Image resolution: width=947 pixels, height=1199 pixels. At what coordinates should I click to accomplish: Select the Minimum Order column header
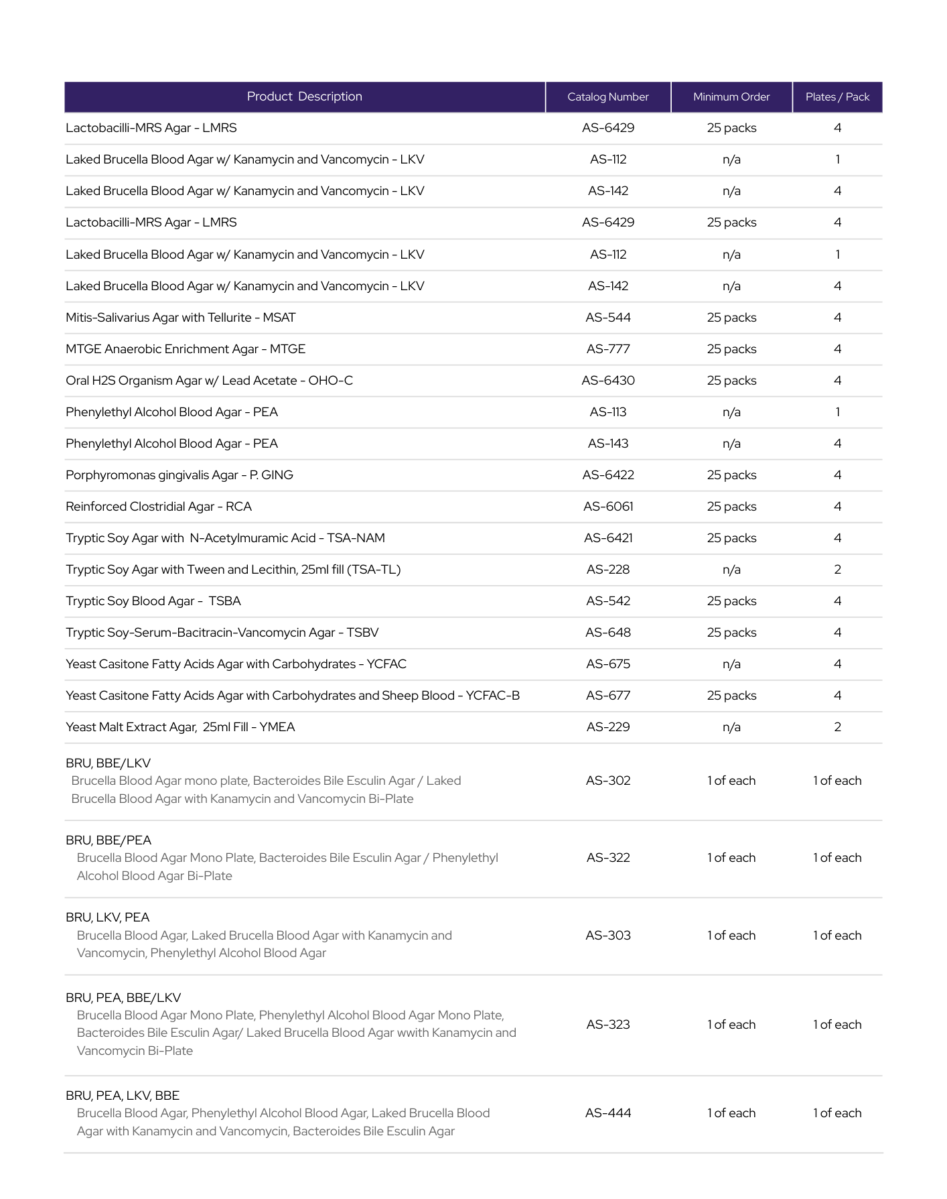(731, 97)
